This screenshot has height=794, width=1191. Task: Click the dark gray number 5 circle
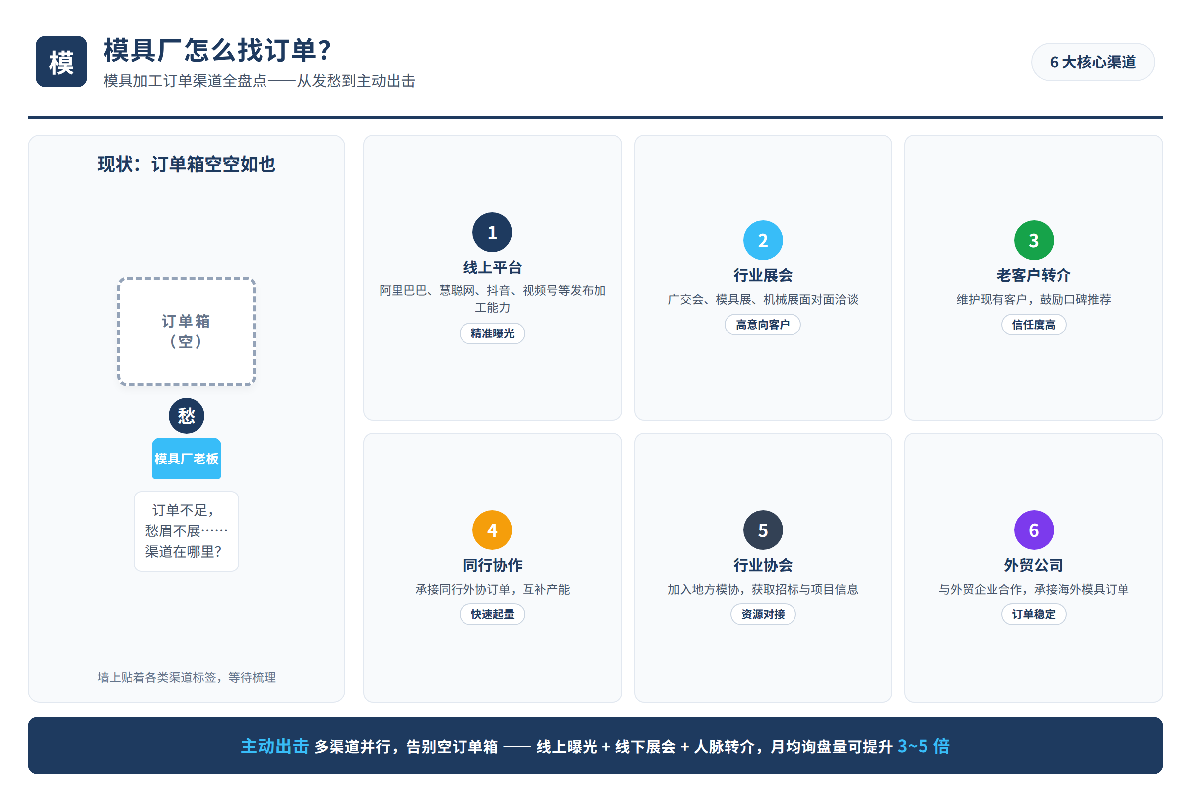point(763,529)
